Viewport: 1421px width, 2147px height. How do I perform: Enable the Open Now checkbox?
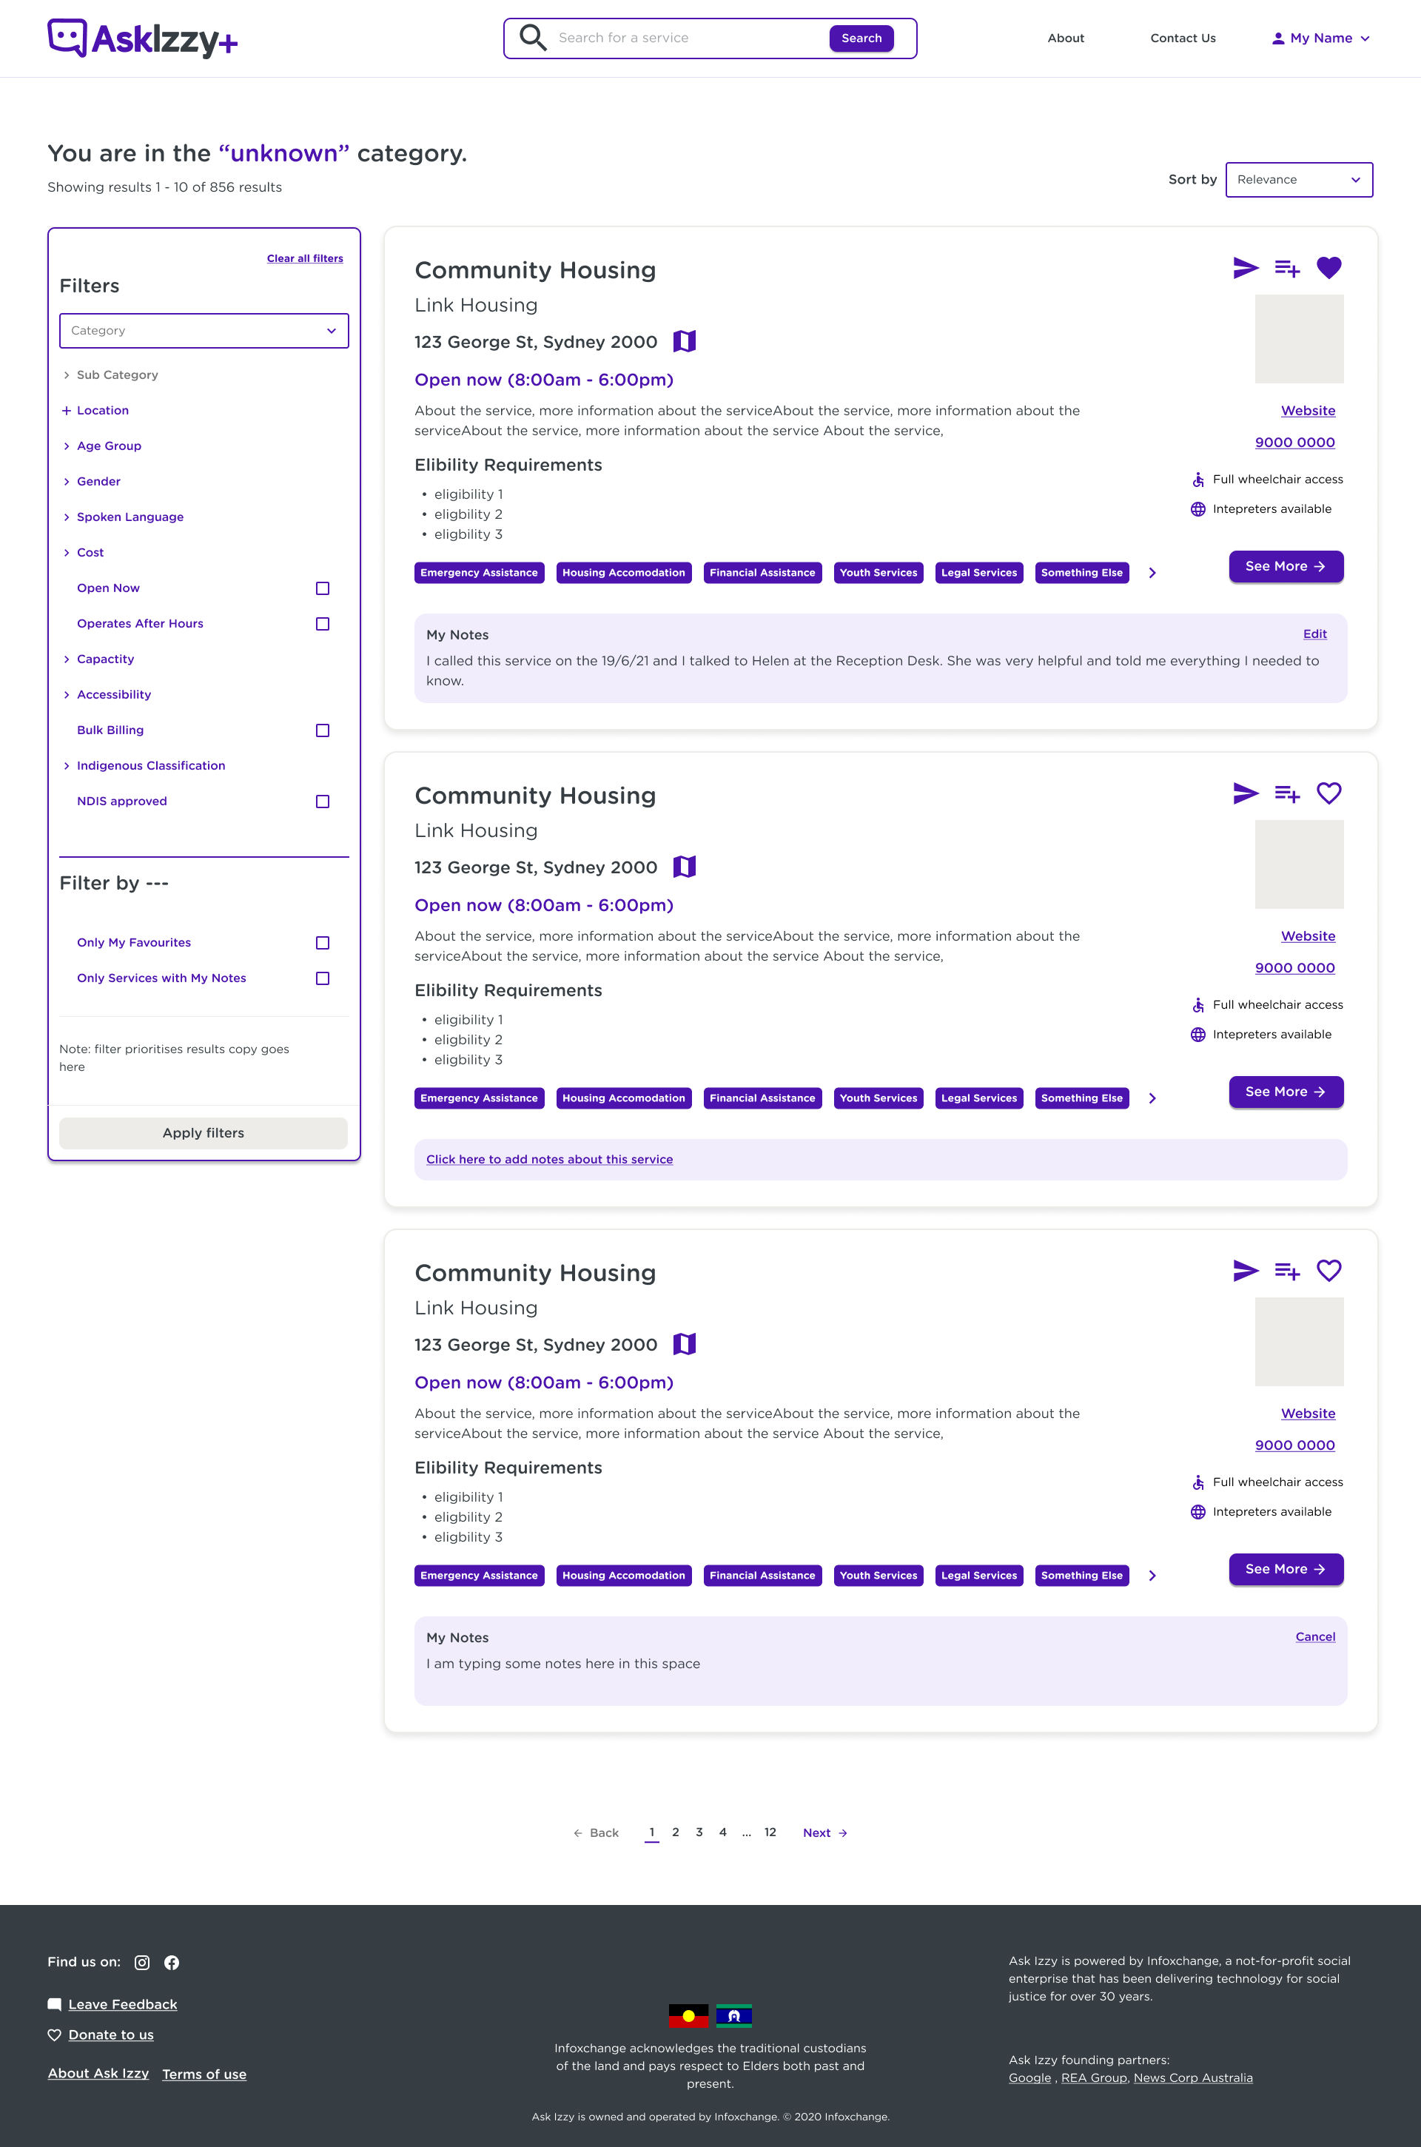tap(322, 588)
